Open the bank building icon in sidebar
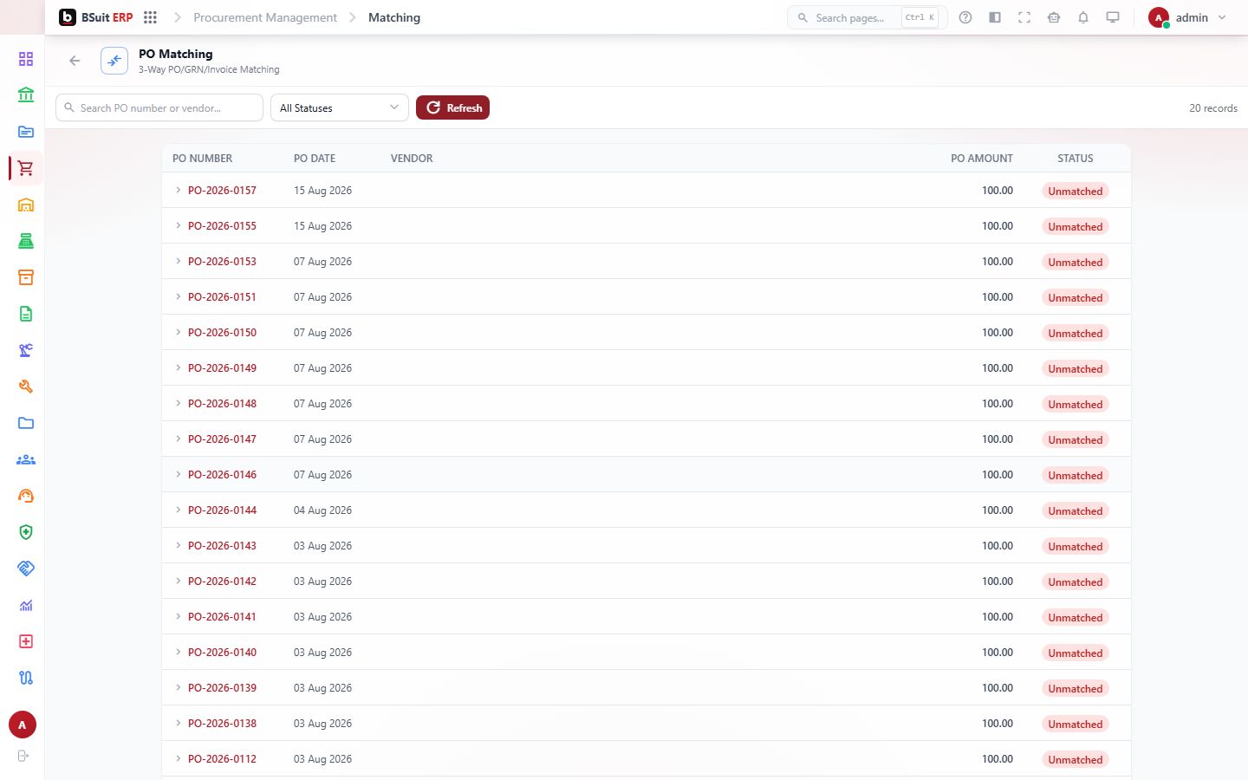Viewport: 1248px width, 780px height. point(26,95)
